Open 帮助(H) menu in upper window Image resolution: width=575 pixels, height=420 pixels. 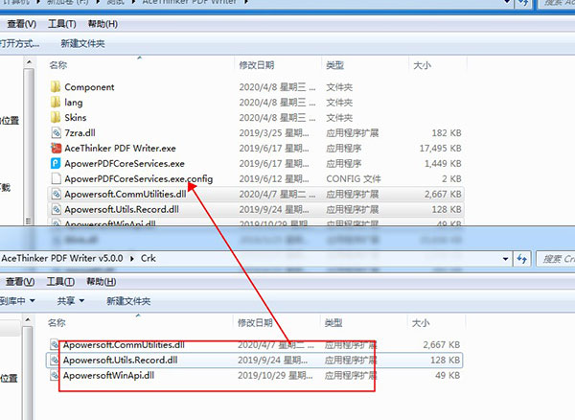pos(103,24)
